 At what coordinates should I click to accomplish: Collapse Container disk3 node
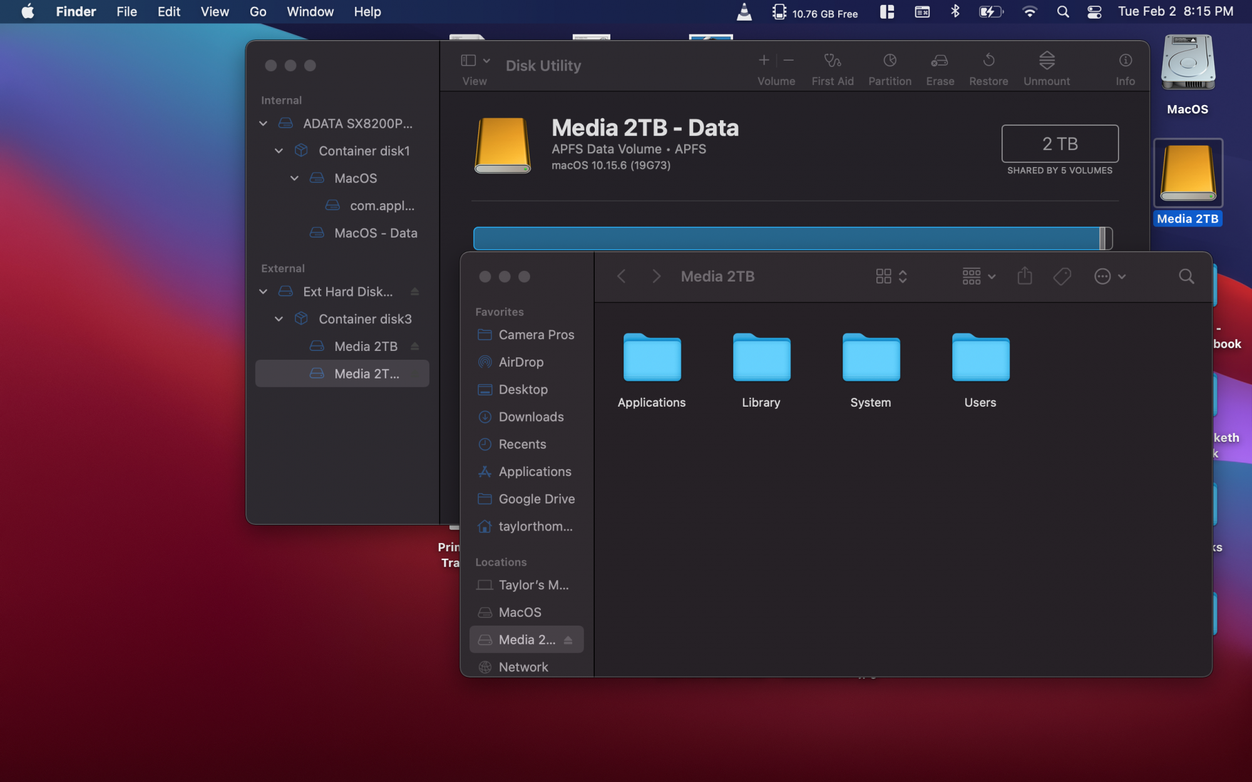pos(279,319)
